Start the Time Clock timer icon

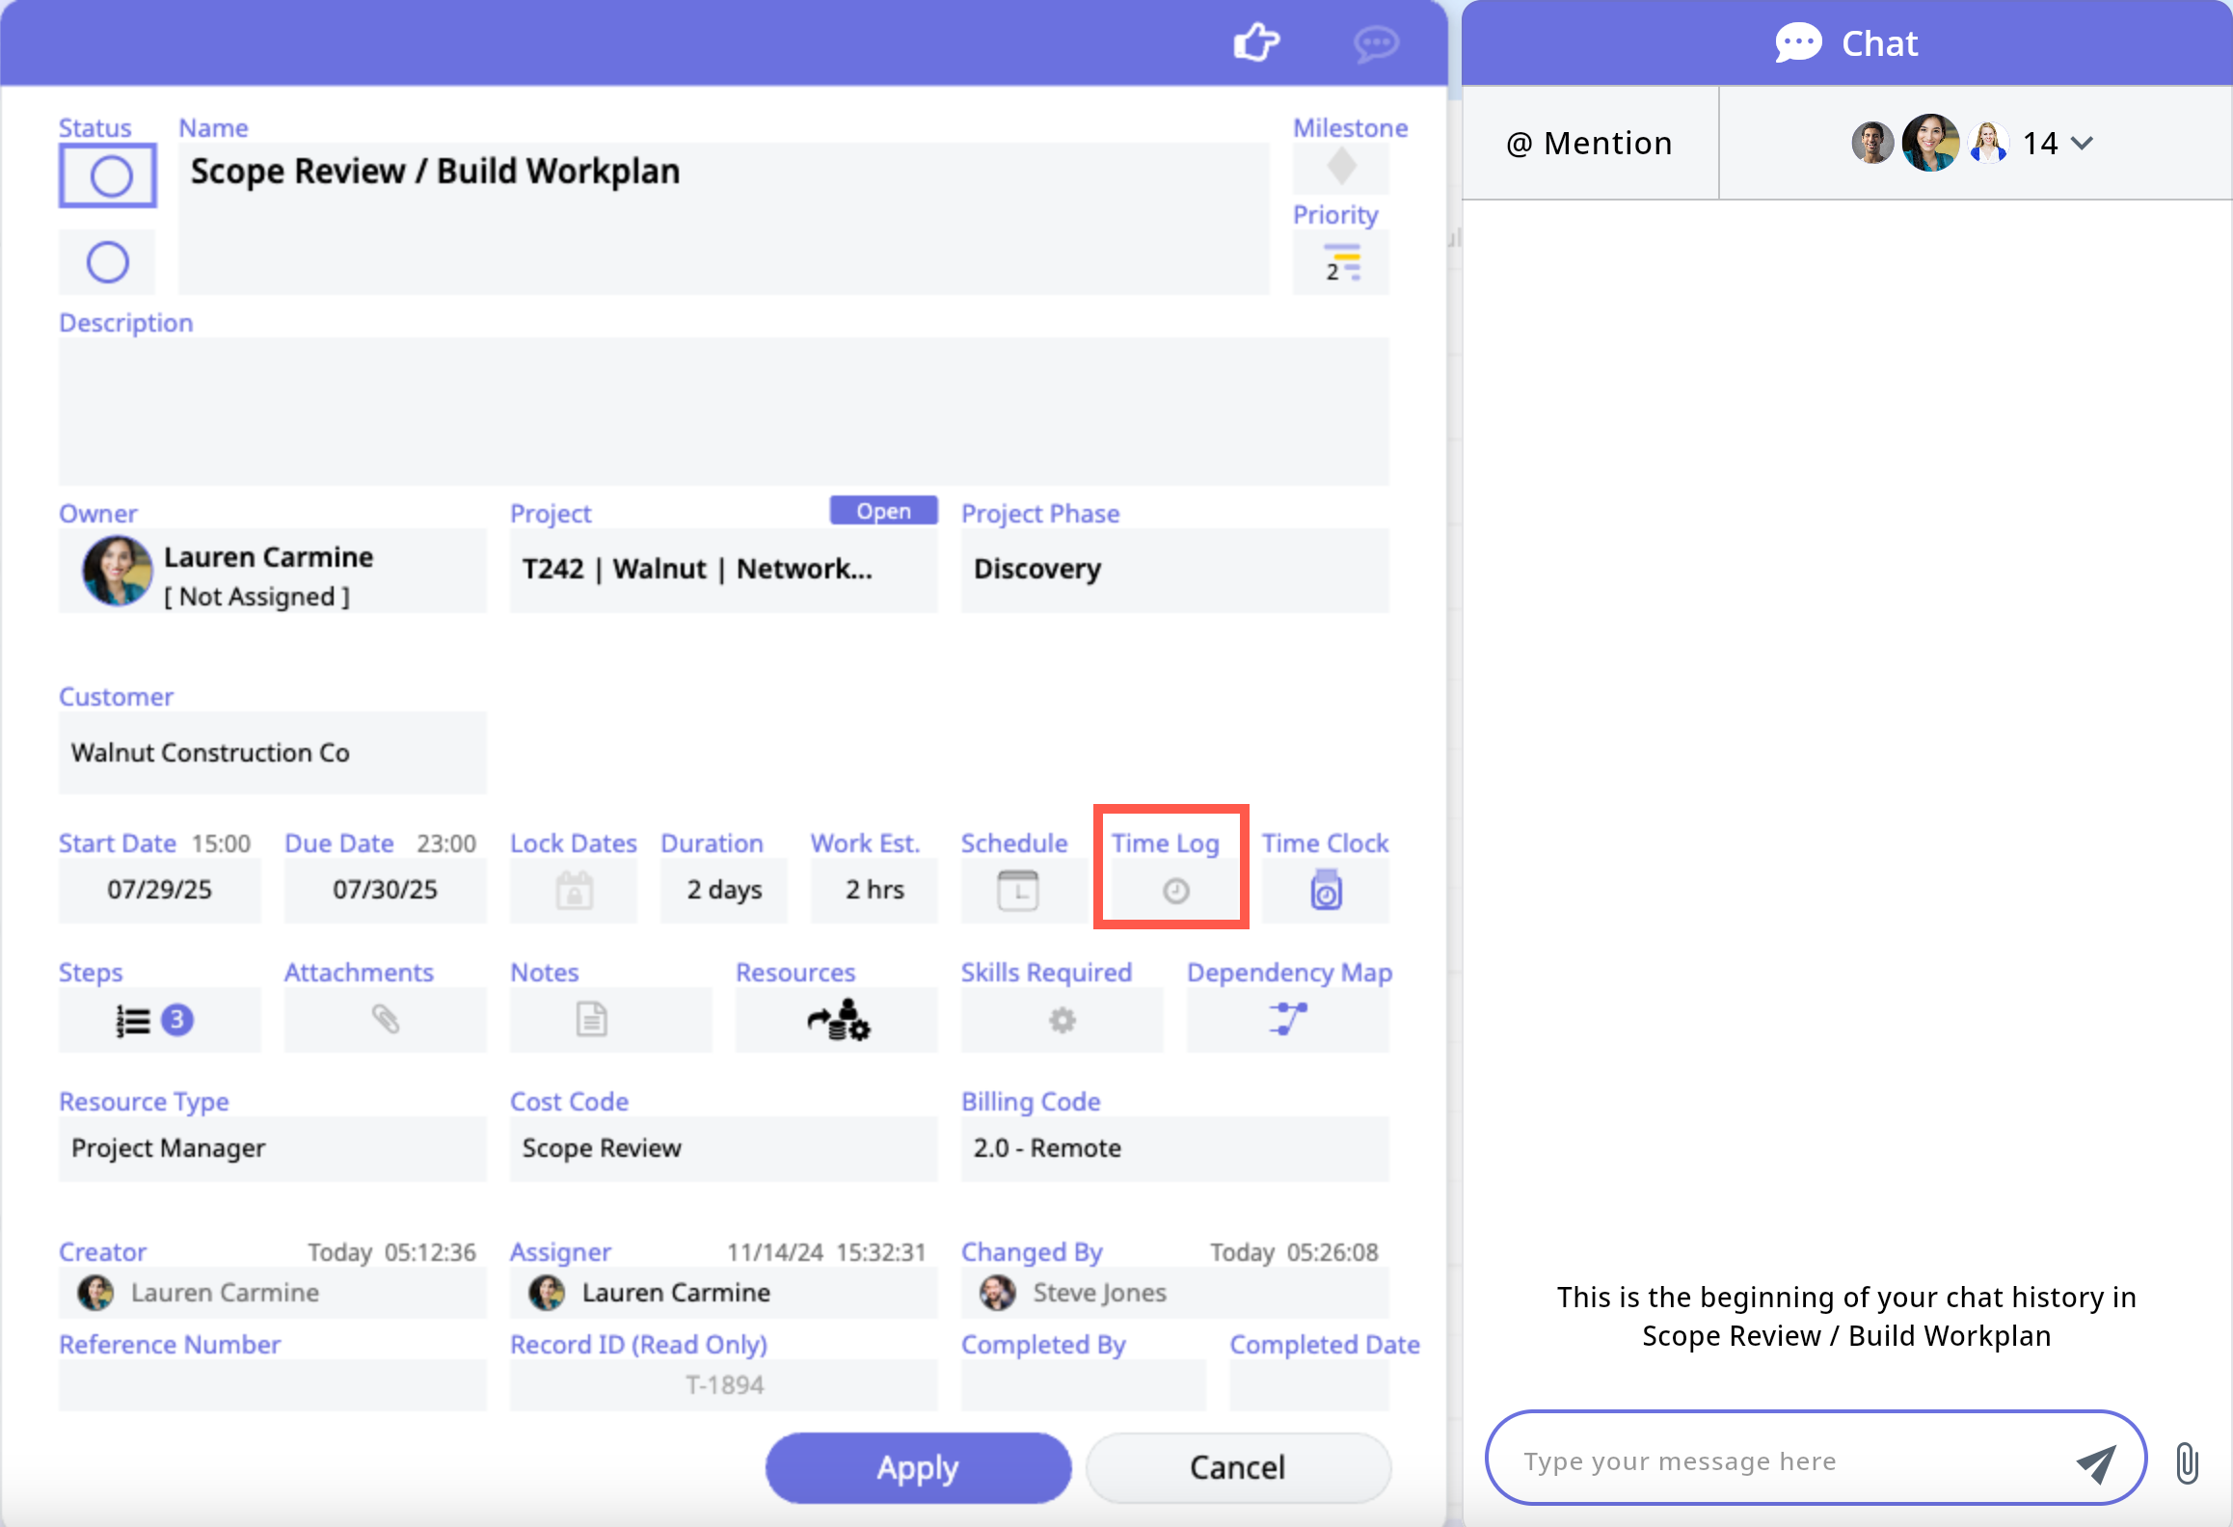point(1326,891)
